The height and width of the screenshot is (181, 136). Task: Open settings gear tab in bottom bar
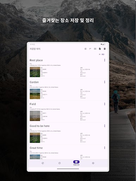pos(93,163)
